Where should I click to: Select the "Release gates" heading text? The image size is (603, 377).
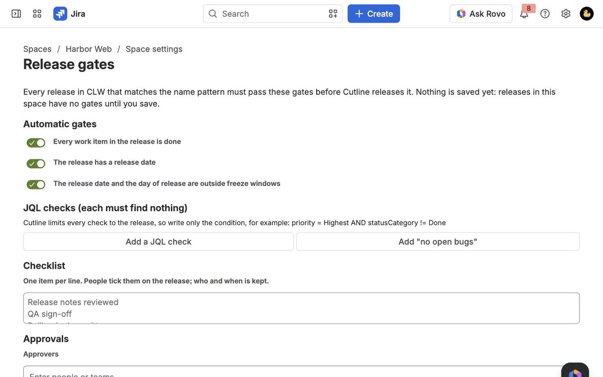pos(69,64)
